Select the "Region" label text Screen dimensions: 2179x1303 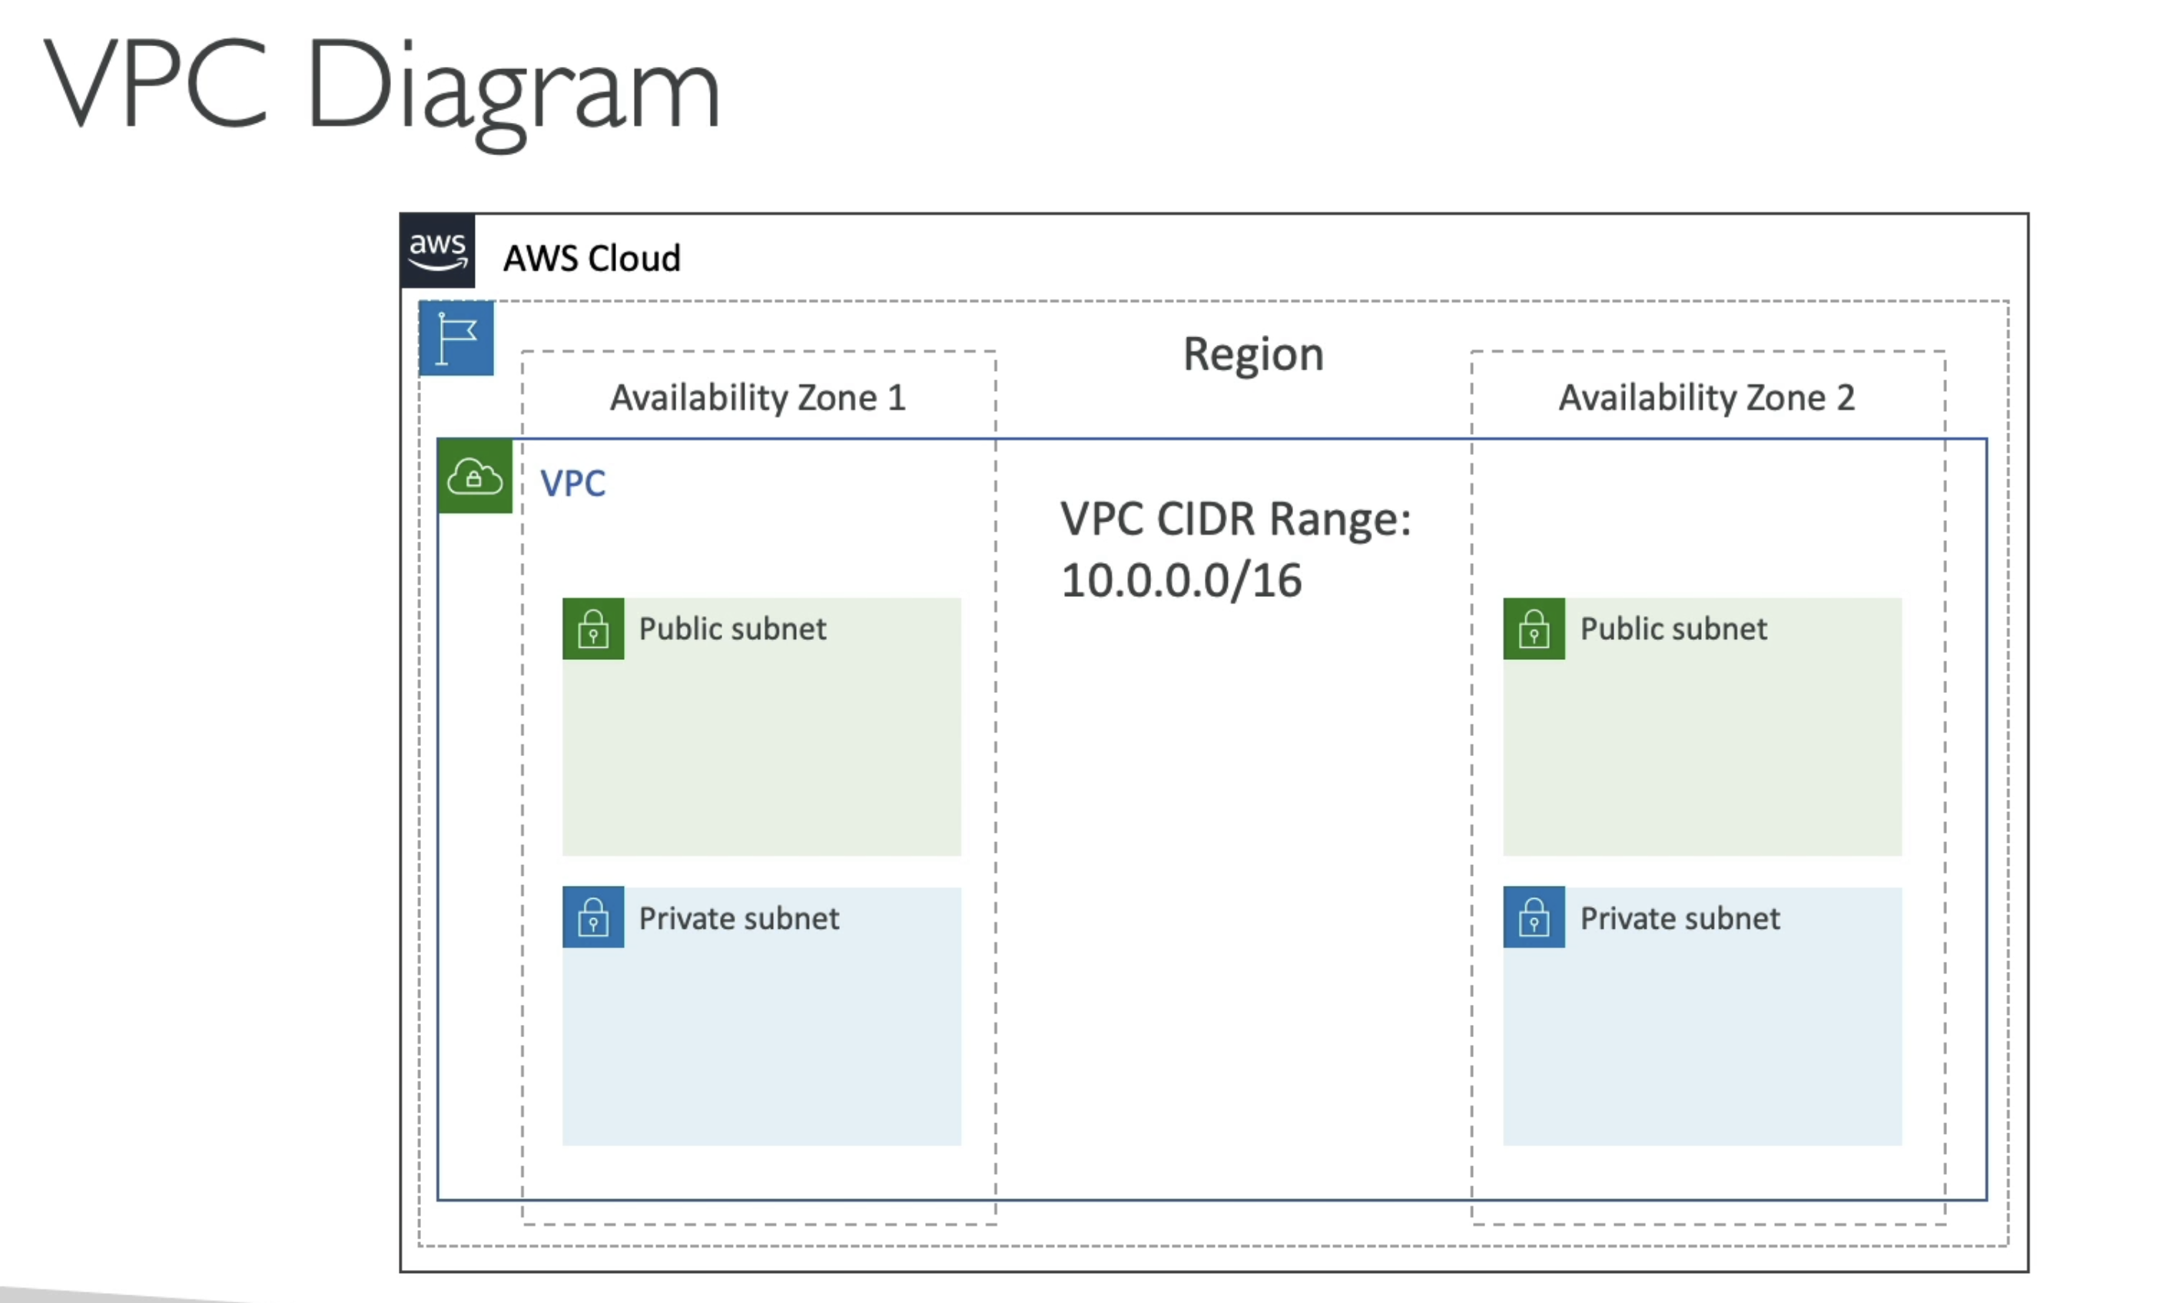pos(1252,355)
